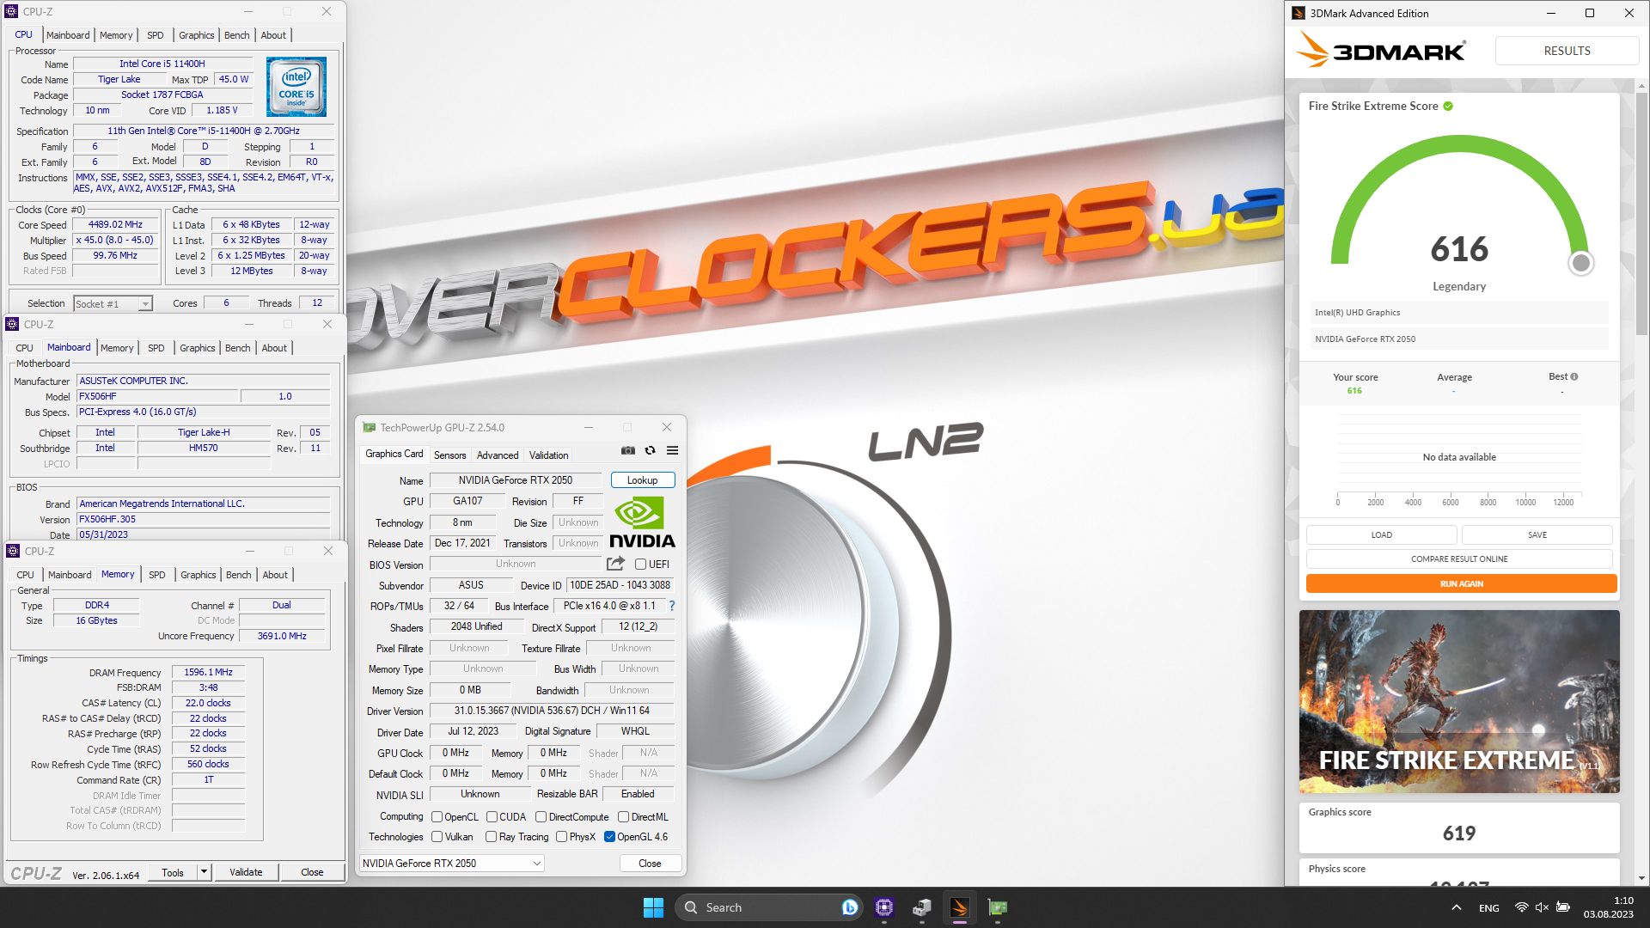Click the 3DMark scroll down arrow
The height and width of the screenshot is (928, 1650).
click(1641, 878)
